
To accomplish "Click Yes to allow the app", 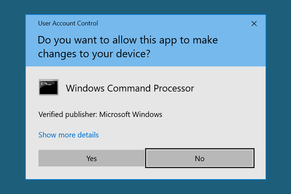I will coord(91,158).
